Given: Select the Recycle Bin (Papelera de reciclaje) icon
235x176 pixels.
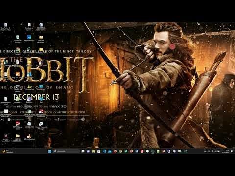Looking at the screenshot, I should click(18, 39).
